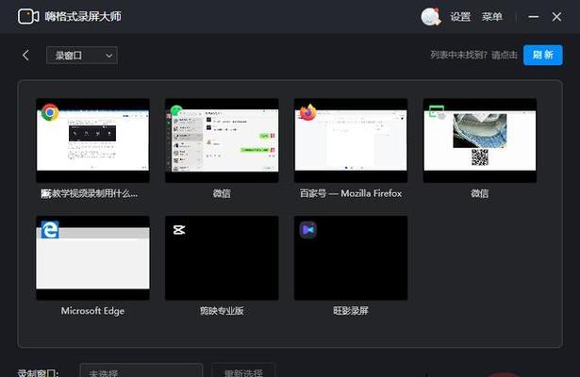The width and height of the screenshot is (580, 377).
Task: Select the Chrome window thumbnail
Action: coord(92,140)
